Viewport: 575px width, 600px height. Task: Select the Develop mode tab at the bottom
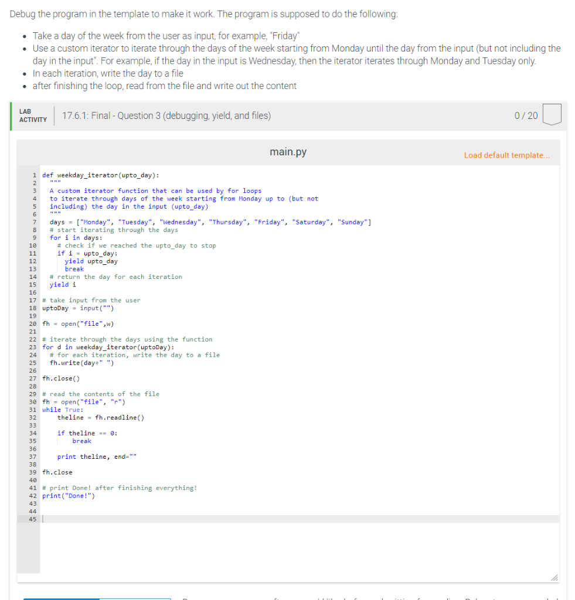[60, 598]
